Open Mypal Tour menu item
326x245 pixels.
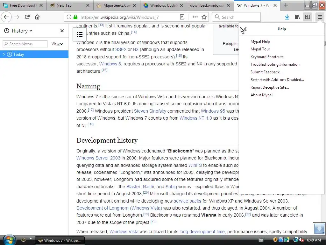(260, 49)
